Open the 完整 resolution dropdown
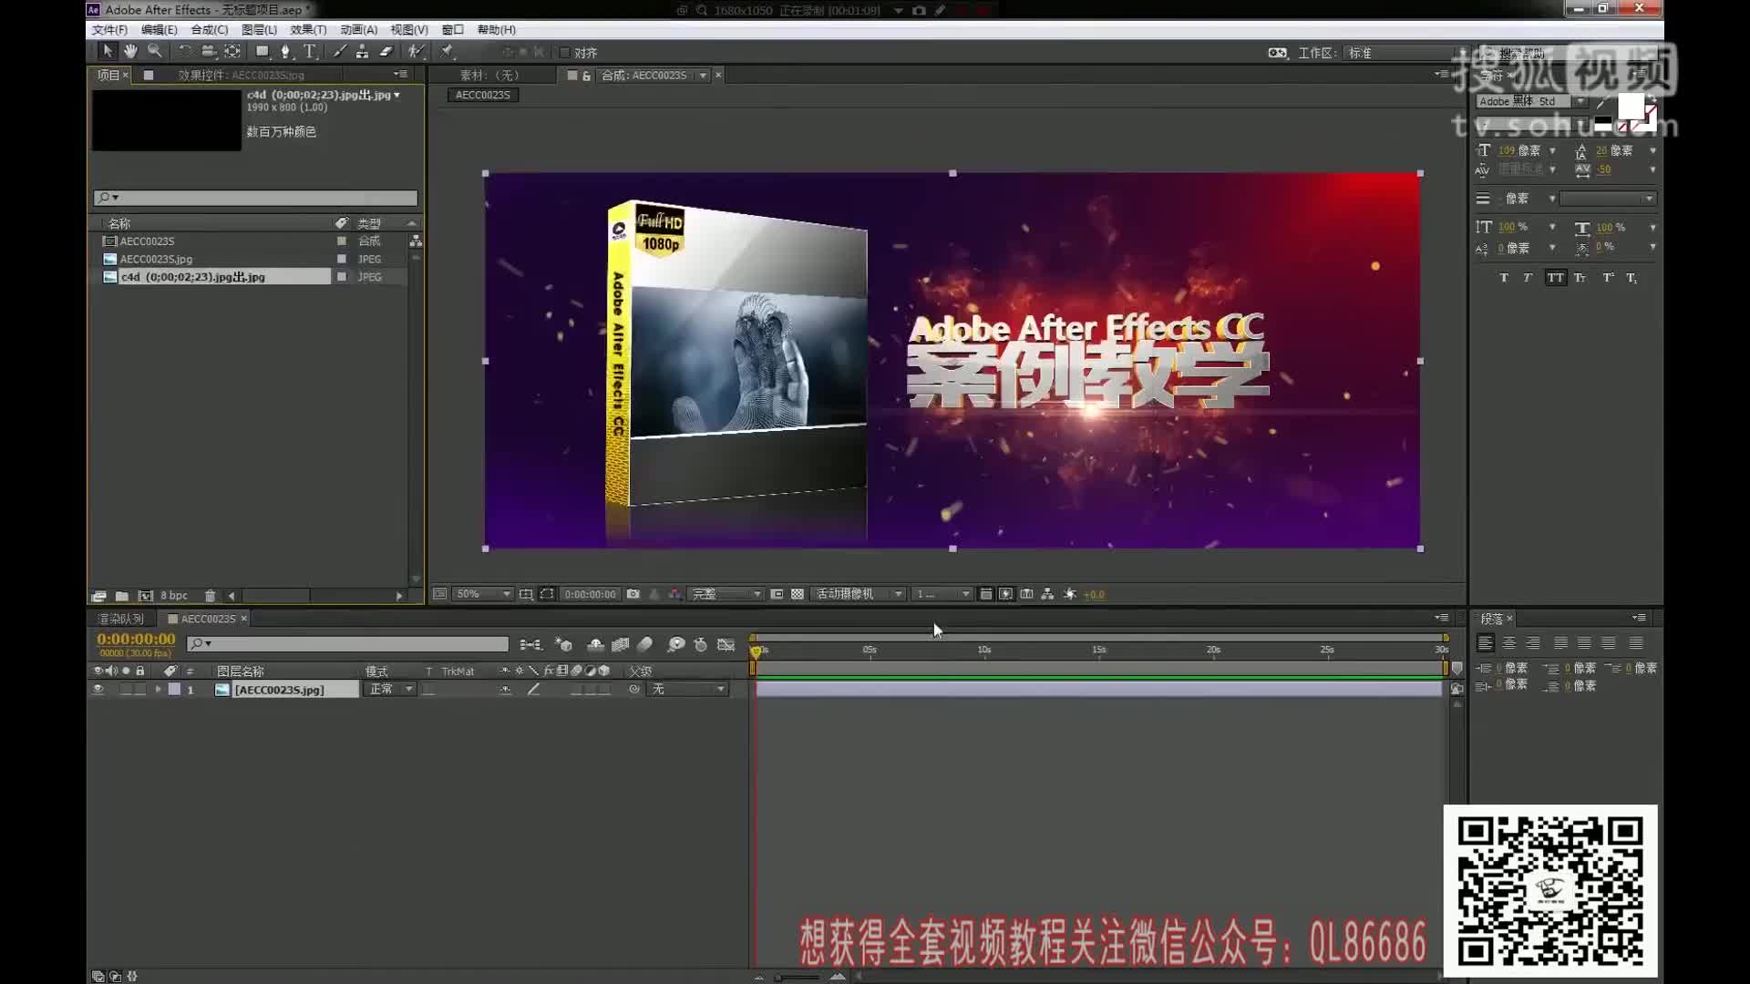Screen dimensions: 1750x984 (725, 594)
